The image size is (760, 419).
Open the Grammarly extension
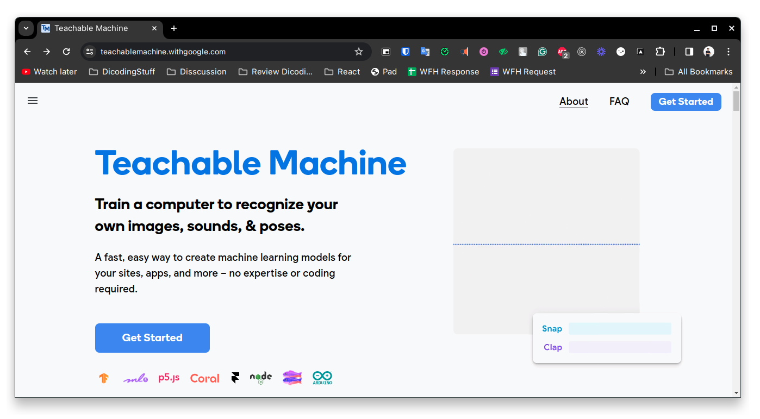click(543, 52)
